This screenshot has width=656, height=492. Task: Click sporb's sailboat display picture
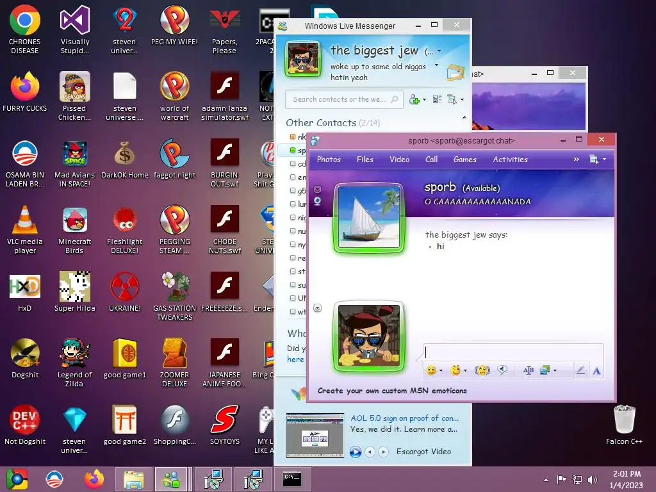368,218
